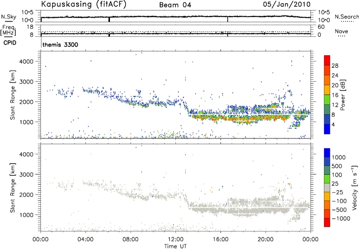This screenshot has width=359, height=249.
Task: Click the noise trace gap marker near 06:00
Action: point(109,19)
